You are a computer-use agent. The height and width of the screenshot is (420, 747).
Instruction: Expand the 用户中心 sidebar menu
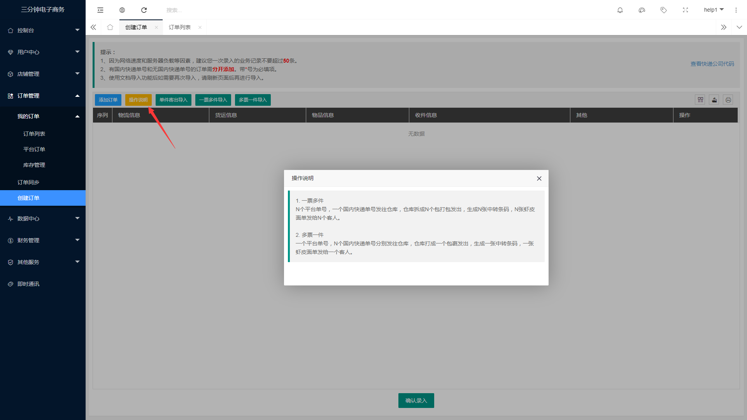[x=43, y=52]
